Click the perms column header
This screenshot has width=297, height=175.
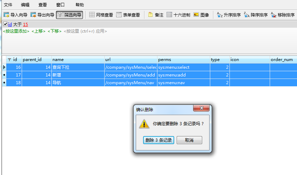click(x=184, y=60)
